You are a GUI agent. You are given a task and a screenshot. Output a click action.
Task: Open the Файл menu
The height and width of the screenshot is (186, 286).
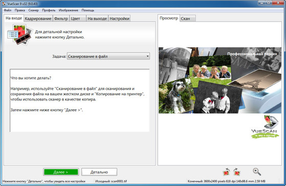pyautogui.click(x=8, y=10)
